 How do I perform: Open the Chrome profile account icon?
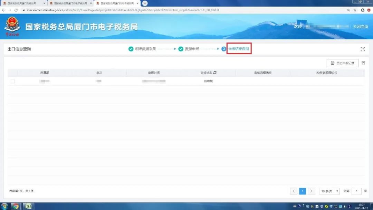click(x=363, y=10)
